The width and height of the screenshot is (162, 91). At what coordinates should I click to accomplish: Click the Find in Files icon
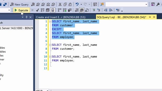point(102,4)
